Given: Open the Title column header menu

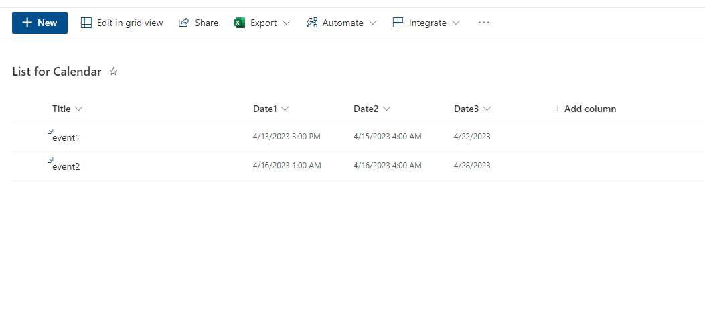Looking at the screenshot, I should (x=68, y=109).
